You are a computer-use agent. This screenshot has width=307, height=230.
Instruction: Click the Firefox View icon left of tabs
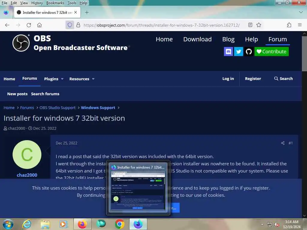point(6,13)
